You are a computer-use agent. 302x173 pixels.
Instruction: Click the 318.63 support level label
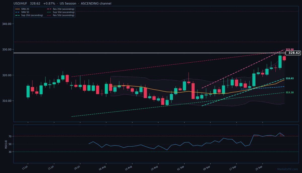point(290,78)
